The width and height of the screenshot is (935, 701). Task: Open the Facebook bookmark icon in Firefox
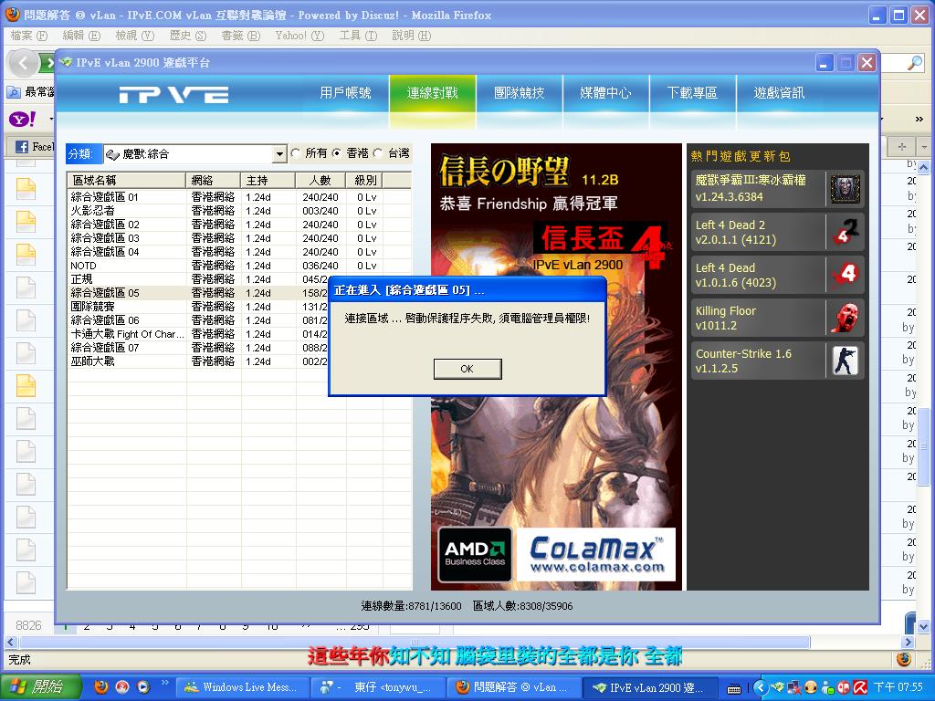click(x=22, y=147)
